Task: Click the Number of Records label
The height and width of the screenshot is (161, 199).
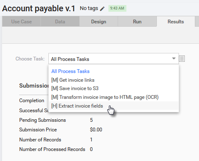Action: (x=40, y=140)
